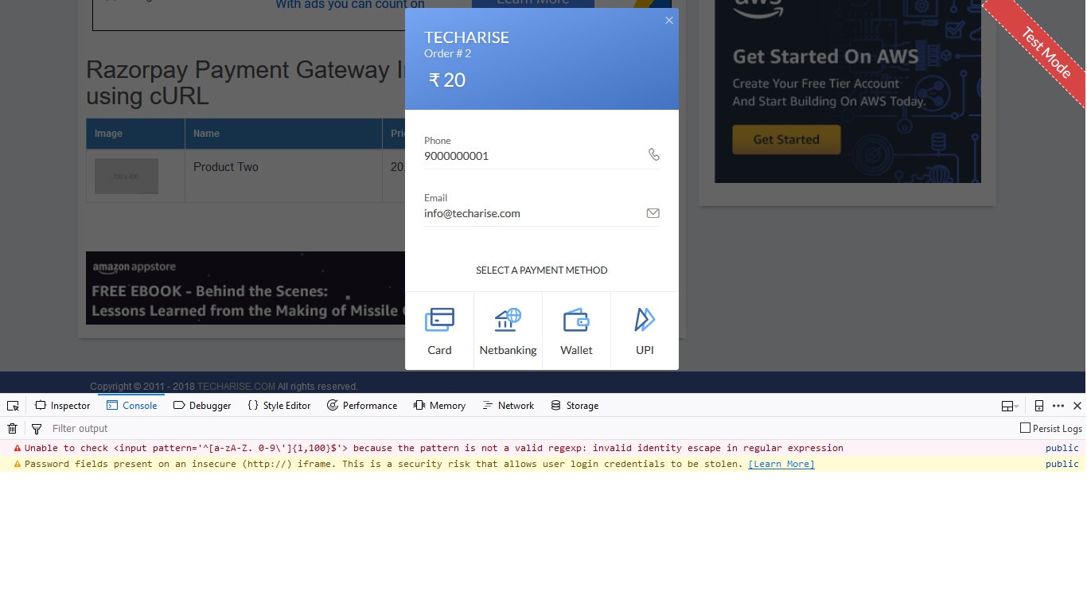Click the 'Product Two' name cell
The width and height of the screenshot is (1087, 611).
coord(283,176)
